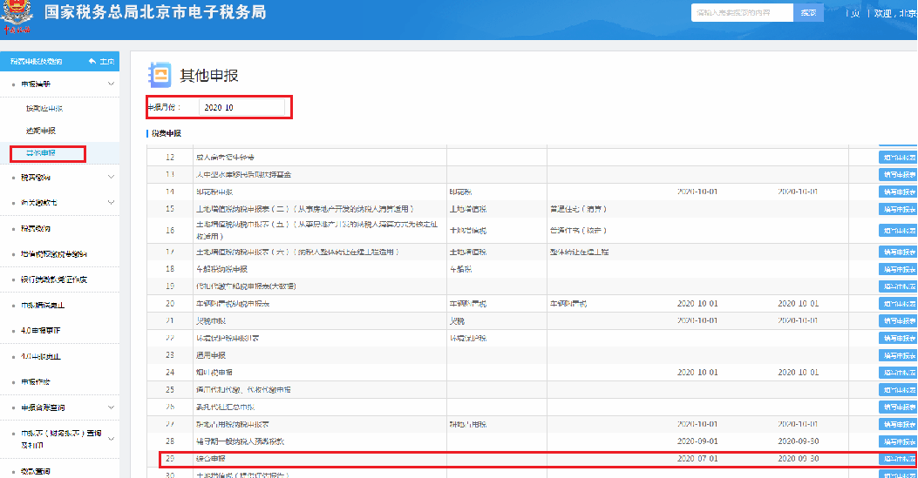Open 4.0申报废止 sidebar item
Screen dimensions: 918x478
click(x=40, y=356)
